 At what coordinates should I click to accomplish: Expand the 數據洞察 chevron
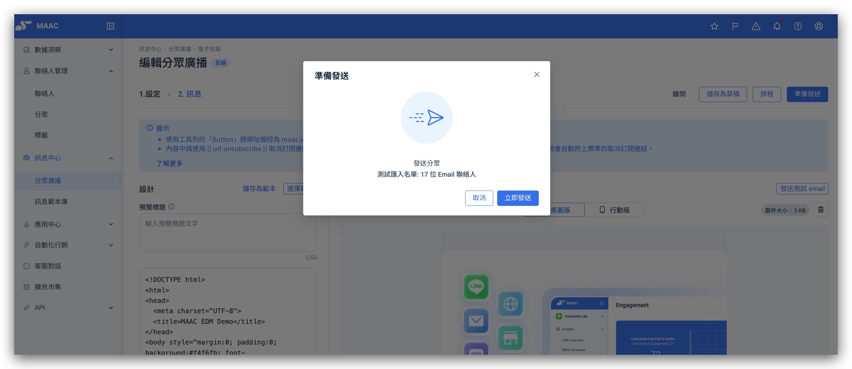tap(111, 50)
